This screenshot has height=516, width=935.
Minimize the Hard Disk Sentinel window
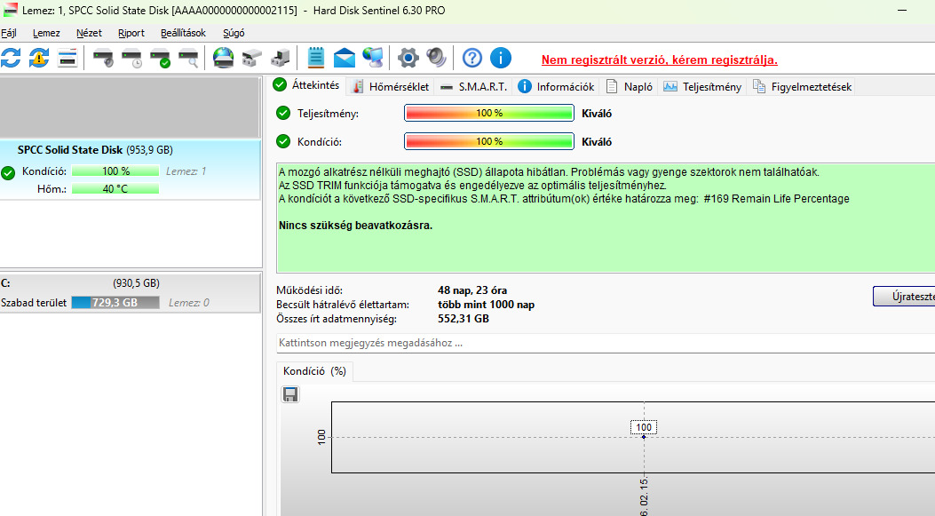pyautogui.click(x=902, y=10)
